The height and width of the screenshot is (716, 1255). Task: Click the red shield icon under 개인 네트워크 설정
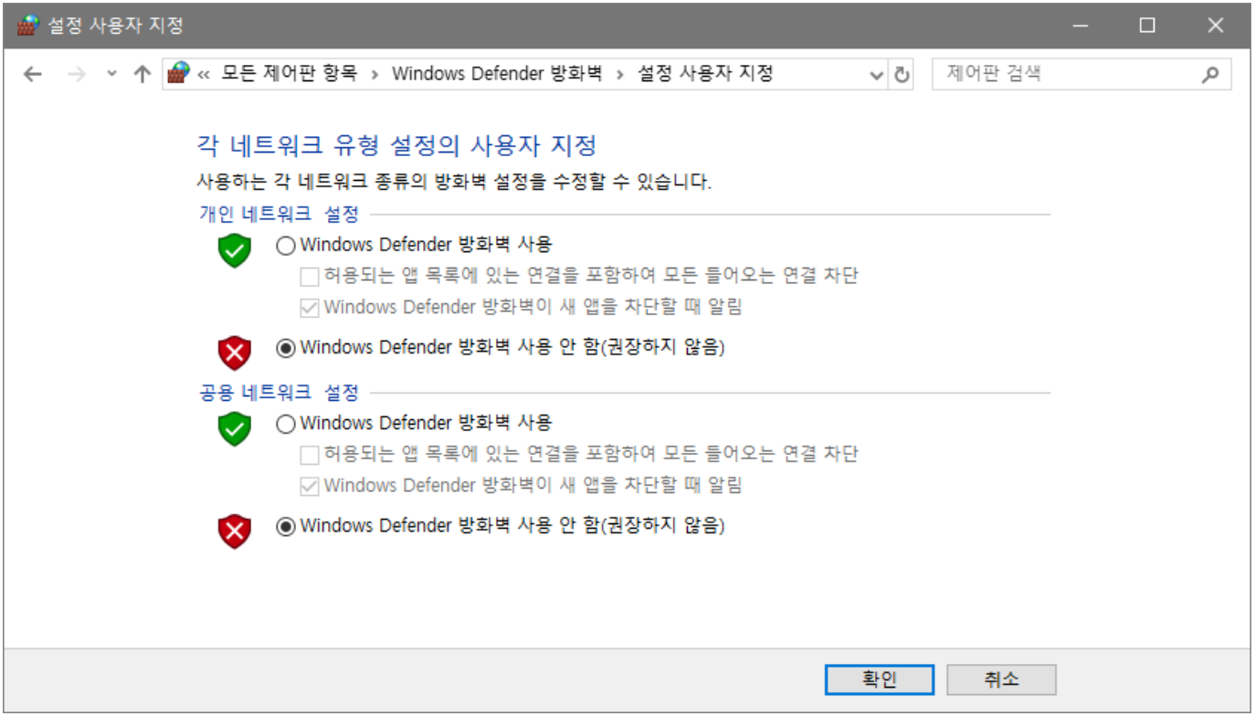click(235, 353)
